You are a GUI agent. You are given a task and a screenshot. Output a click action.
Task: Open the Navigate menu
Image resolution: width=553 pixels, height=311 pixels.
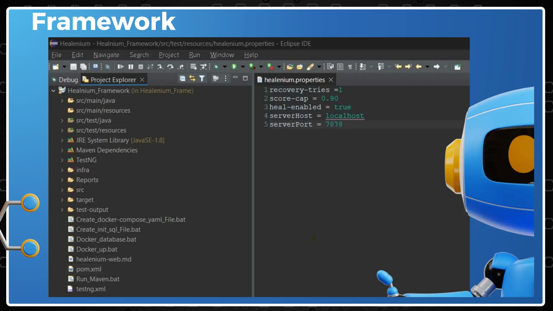(106, 55)
